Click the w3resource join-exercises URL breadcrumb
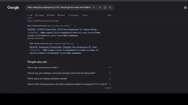Screen dimensions: 188x105 [x=49, y=26]
